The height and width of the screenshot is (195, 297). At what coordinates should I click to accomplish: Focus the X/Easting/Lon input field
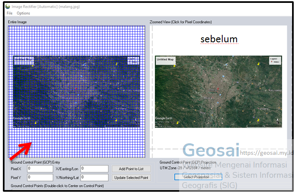click(94, 169)
